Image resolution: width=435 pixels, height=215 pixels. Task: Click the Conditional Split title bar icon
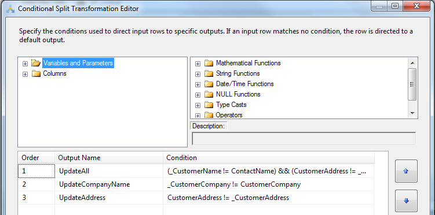point(10,9)
